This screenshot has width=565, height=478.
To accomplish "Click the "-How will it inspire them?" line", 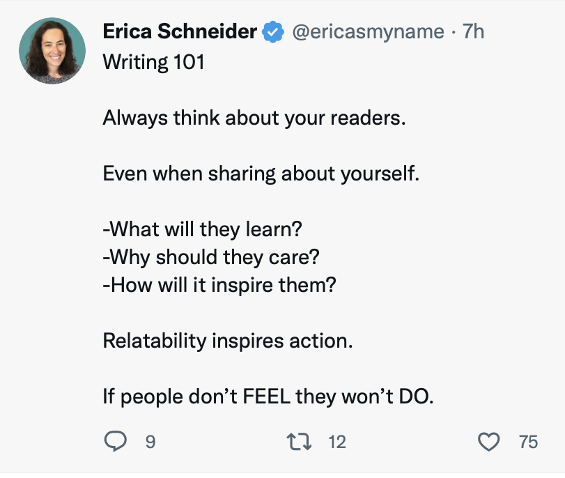I will coord(219,284).
